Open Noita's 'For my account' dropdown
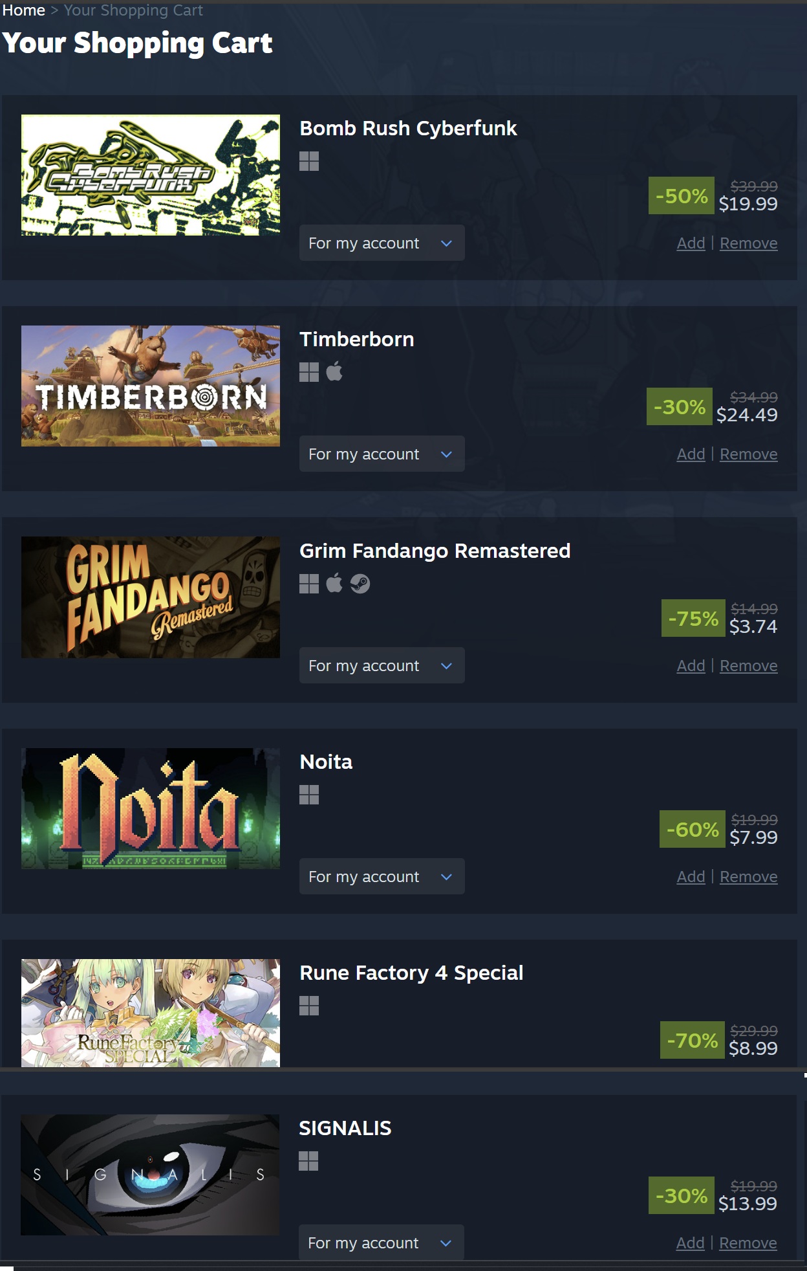 pyautogui.click(x=382, y=876)
